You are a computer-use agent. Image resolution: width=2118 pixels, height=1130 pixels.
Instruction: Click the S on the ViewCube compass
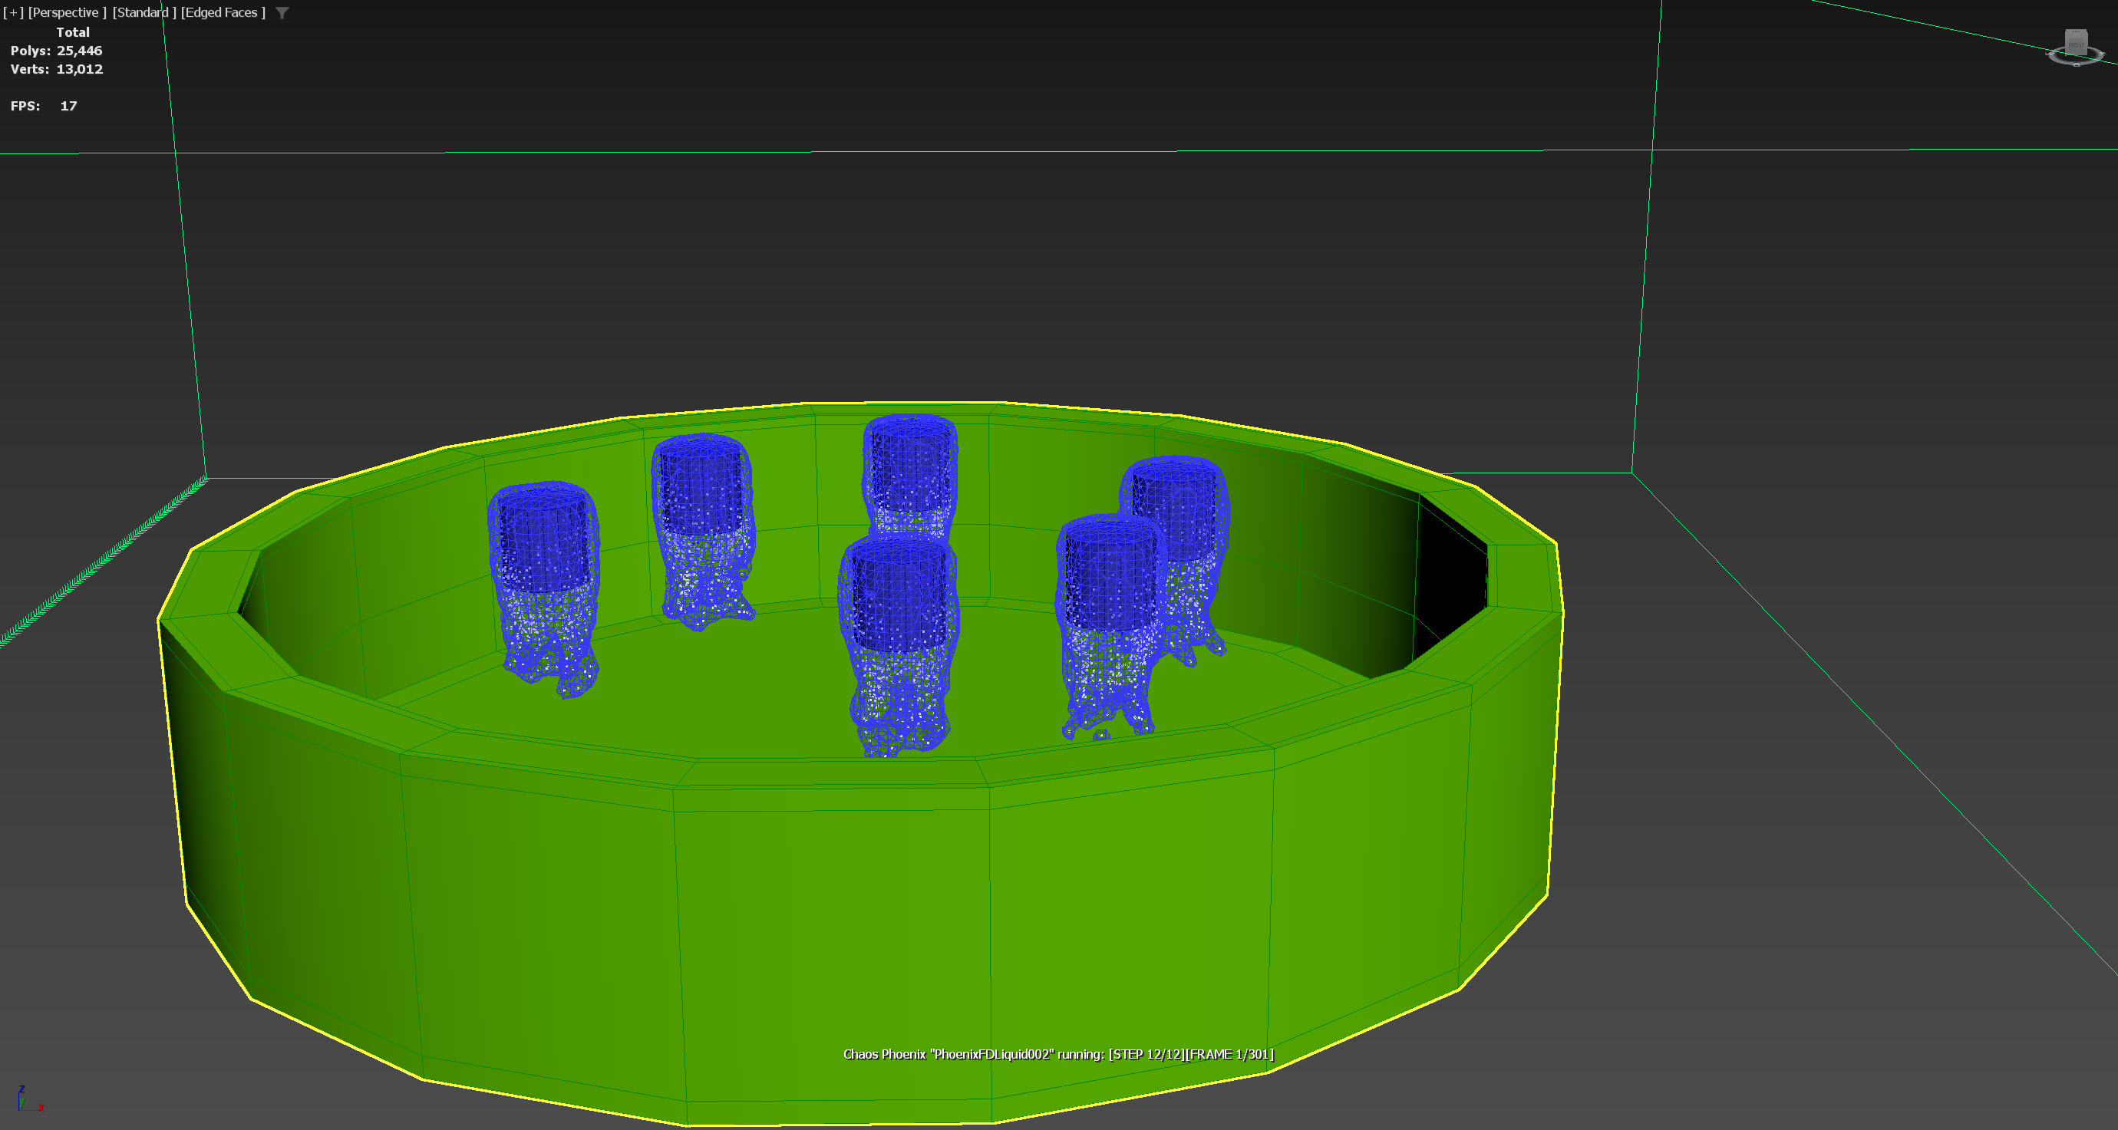click(x=2077, y=65)
